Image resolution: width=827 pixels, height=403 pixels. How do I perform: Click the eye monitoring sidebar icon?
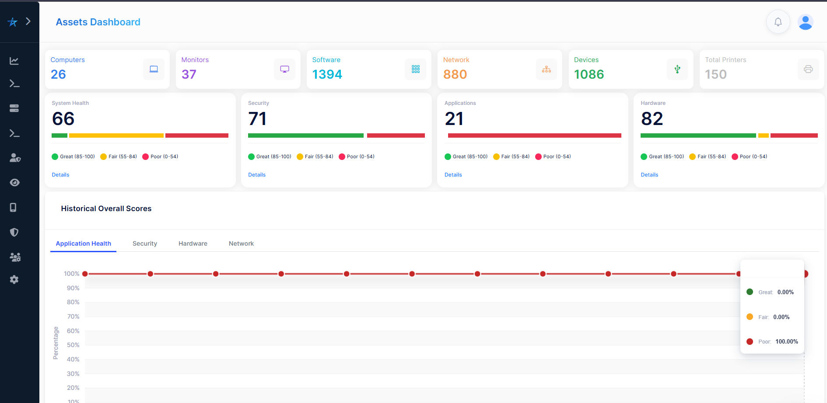coord(14,183)
